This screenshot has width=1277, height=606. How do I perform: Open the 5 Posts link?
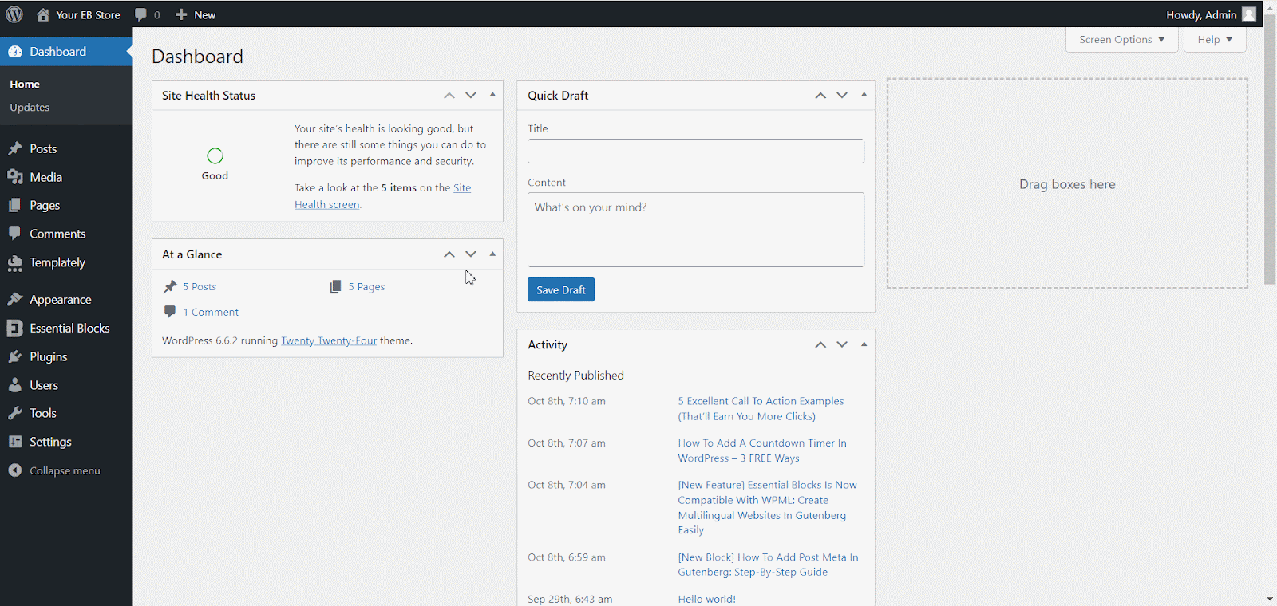(x=200, y=287)
